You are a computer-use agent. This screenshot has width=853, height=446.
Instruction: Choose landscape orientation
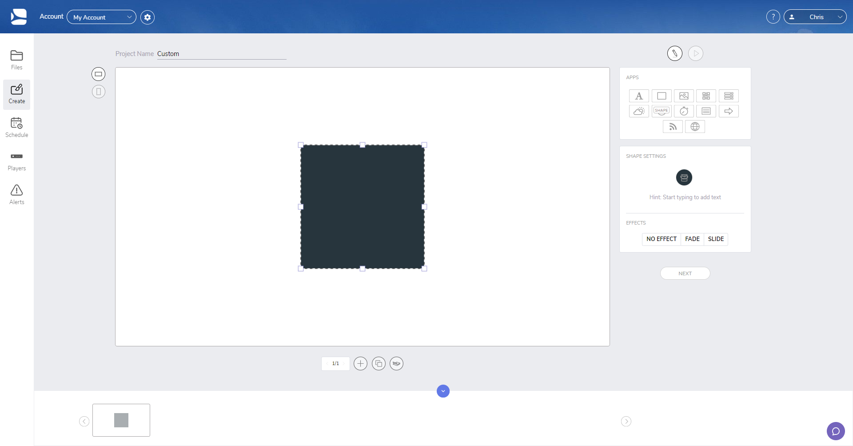click(x=99, y=74)
